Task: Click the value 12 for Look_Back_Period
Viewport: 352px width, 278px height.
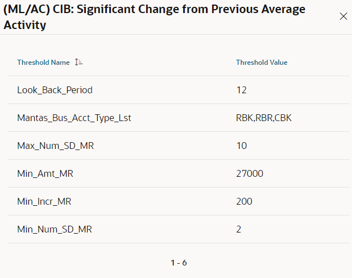Action: [242, 90]
